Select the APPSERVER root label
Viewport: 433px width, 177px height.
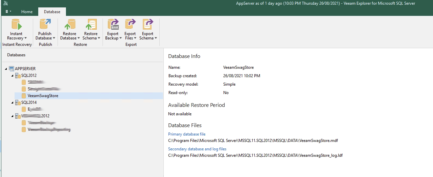(25, 68)
